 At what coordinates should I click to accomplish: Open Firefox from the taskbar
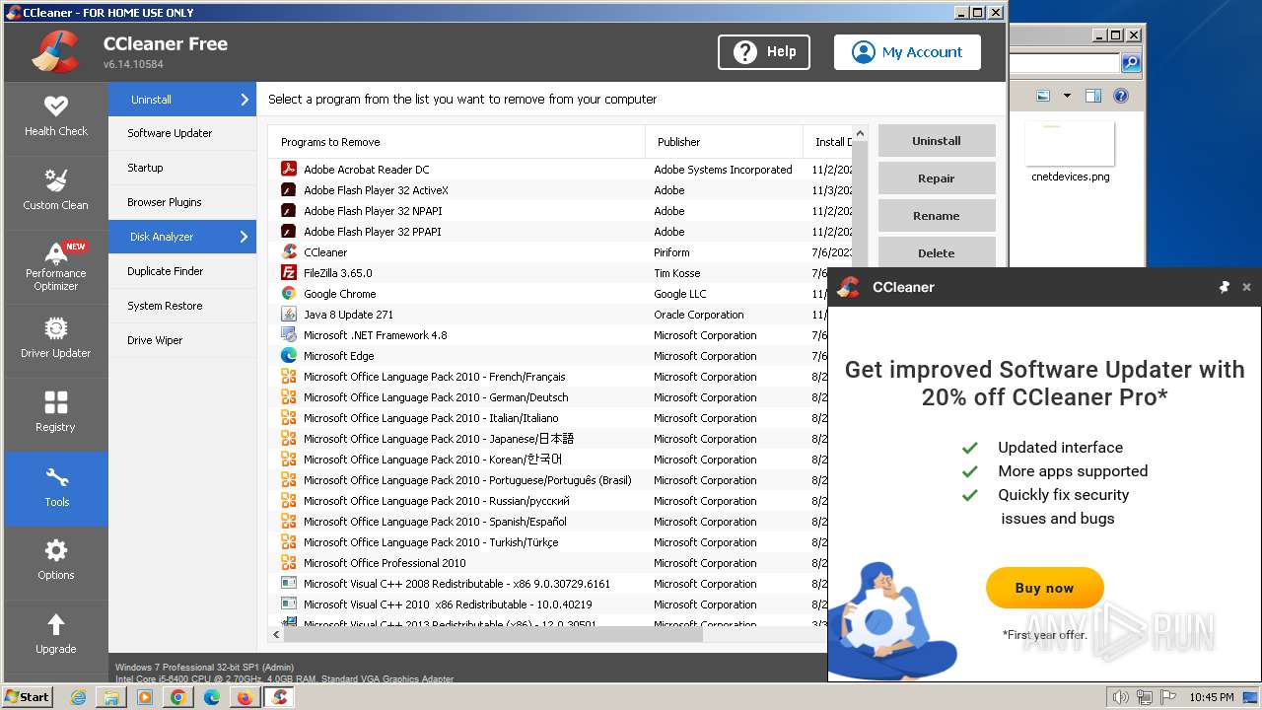[x=245, y=697]
